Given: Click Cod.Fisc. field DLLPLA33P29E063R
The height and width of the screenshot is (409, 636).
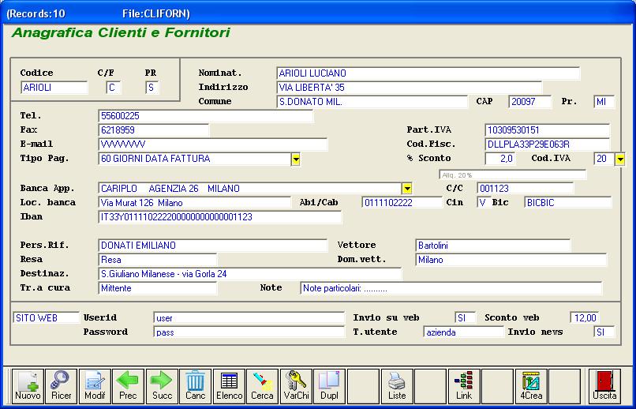Looking at the screenshot, I should click(547, 144).
